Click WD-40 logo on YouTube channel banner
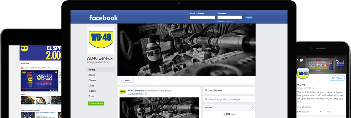 pos(24,49)
